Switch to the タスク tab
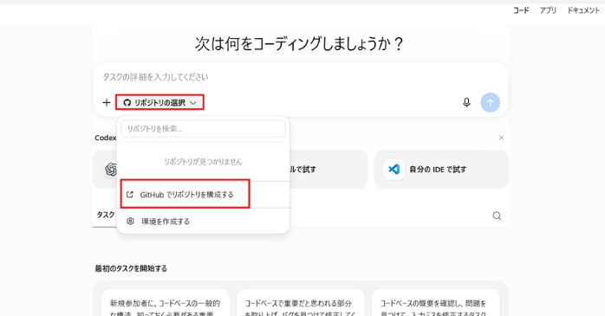This screenshot has width=605, height=316. click(106, 215)
